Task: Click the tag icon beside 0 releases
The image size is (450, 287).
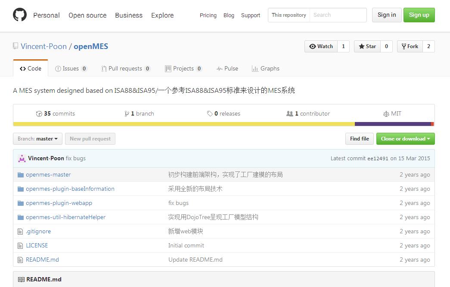Action: point(210,114)
